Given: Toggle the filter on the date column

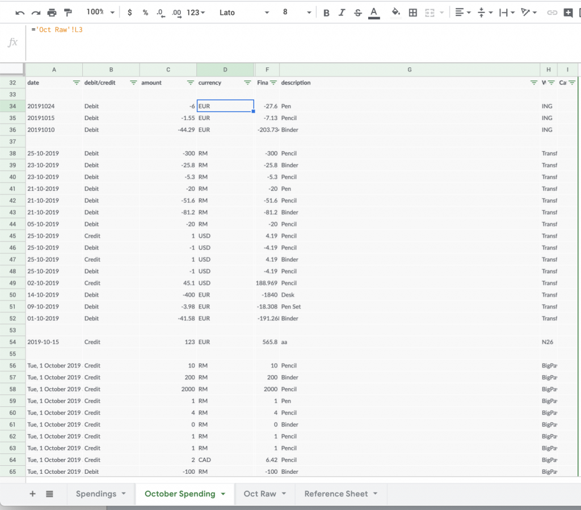Looking at the screenshot, I should coord(77,83).
